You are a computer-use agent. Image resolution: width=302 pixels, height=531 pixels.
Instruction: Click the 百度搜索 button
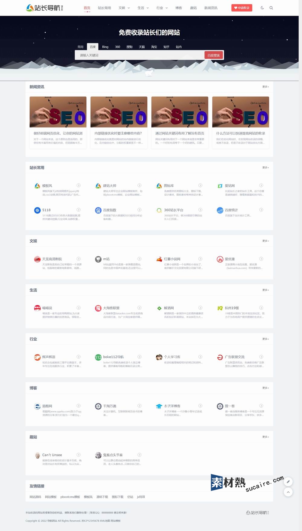coord(214,55)
